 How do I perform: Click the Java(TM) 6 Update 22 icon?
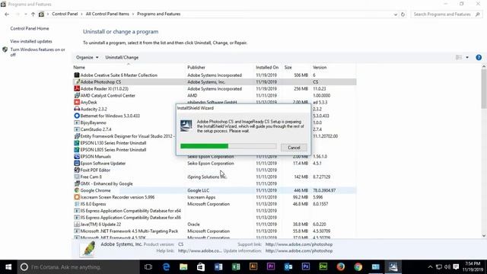click(77, 225)
